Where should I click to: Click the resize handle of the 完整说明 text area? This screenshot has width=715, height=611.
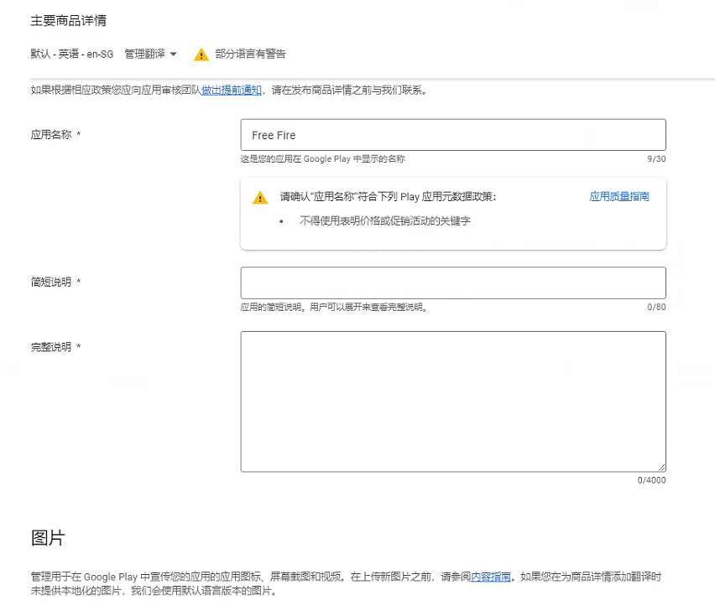(x=662, y=468)
